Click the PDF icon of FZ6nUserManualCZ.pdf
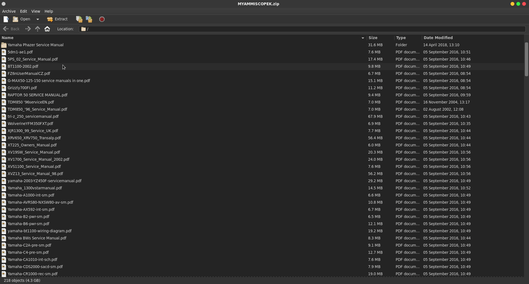This screenshot has height=284, width=529. point(4,74)
